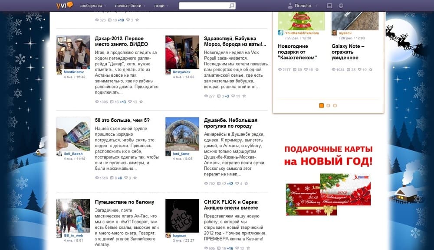Open the CHICK FLICK black thumbnail
The width and height of the screenshot is (434, 250).
(x=182, y=215)
